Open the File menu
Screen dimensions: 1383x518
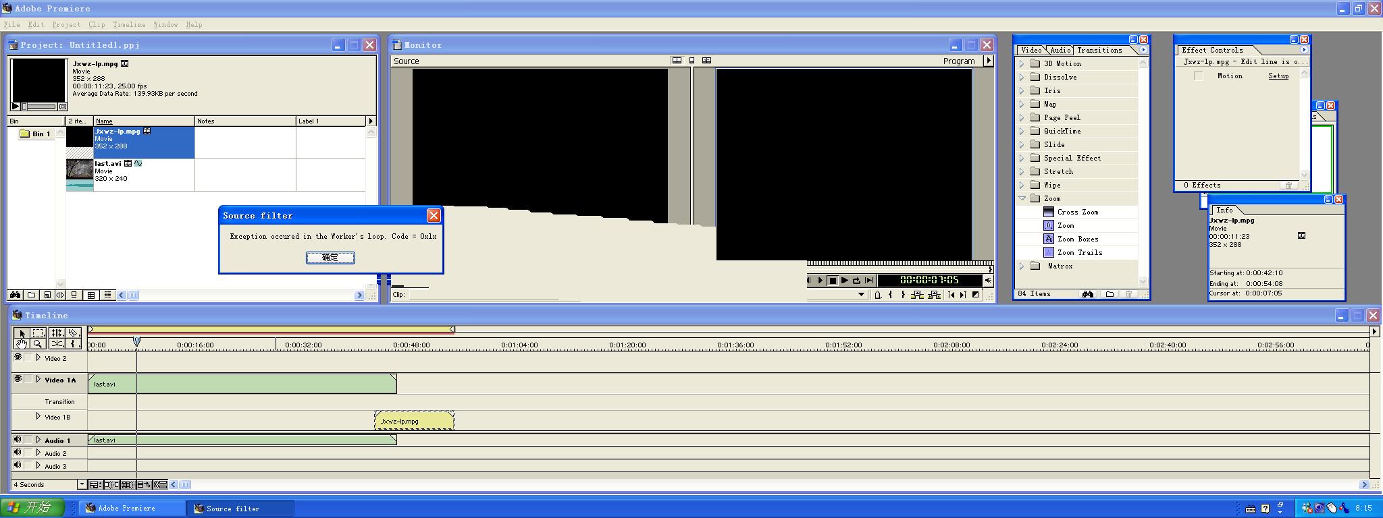pyautogui.click(x=11, y=24)
